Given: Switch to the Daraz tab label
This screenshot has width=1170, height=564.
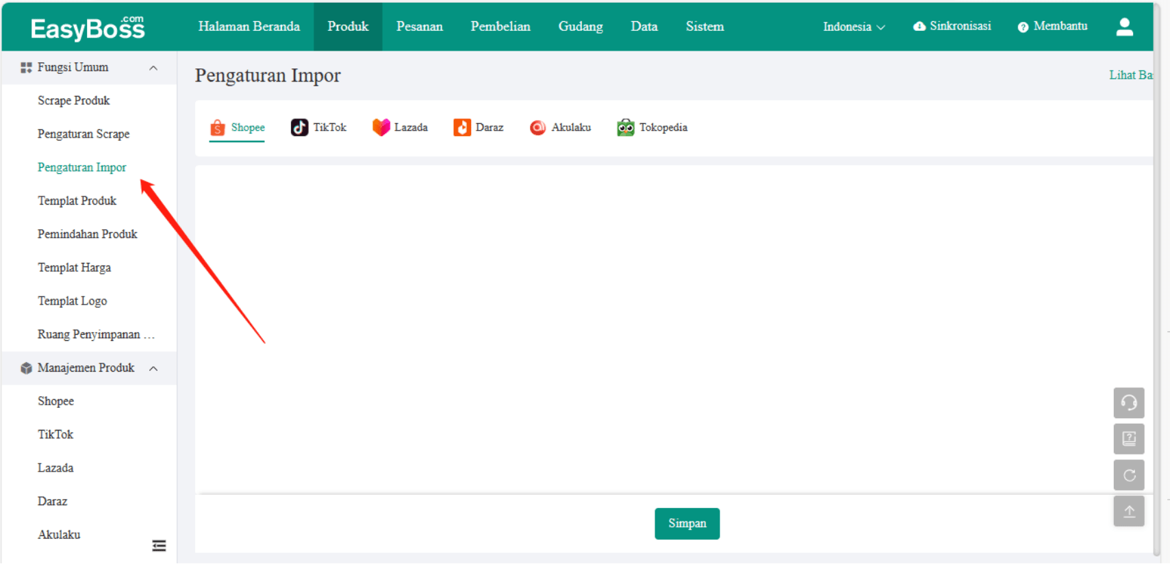Looking at the screenshot, I should click(489, 127).
